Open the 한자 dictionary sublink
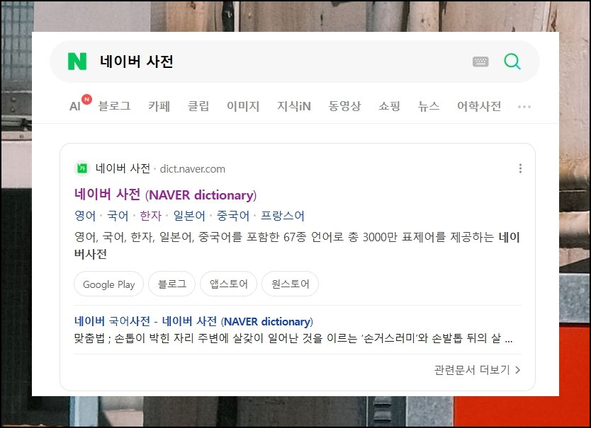 tap(150, 216)
